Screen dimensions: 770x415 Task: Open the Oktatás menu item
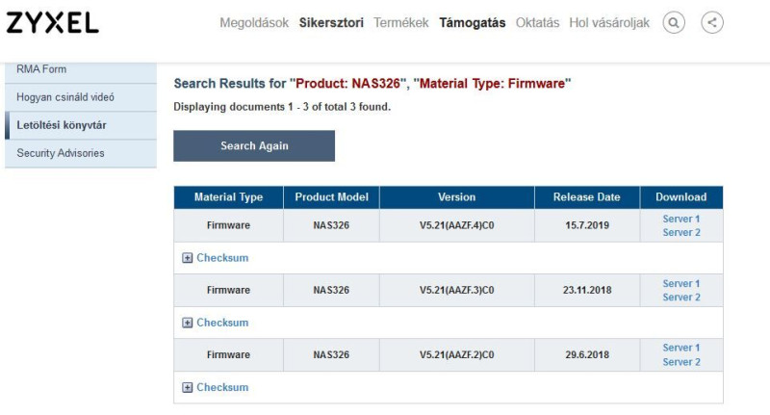tap(537, 23)
